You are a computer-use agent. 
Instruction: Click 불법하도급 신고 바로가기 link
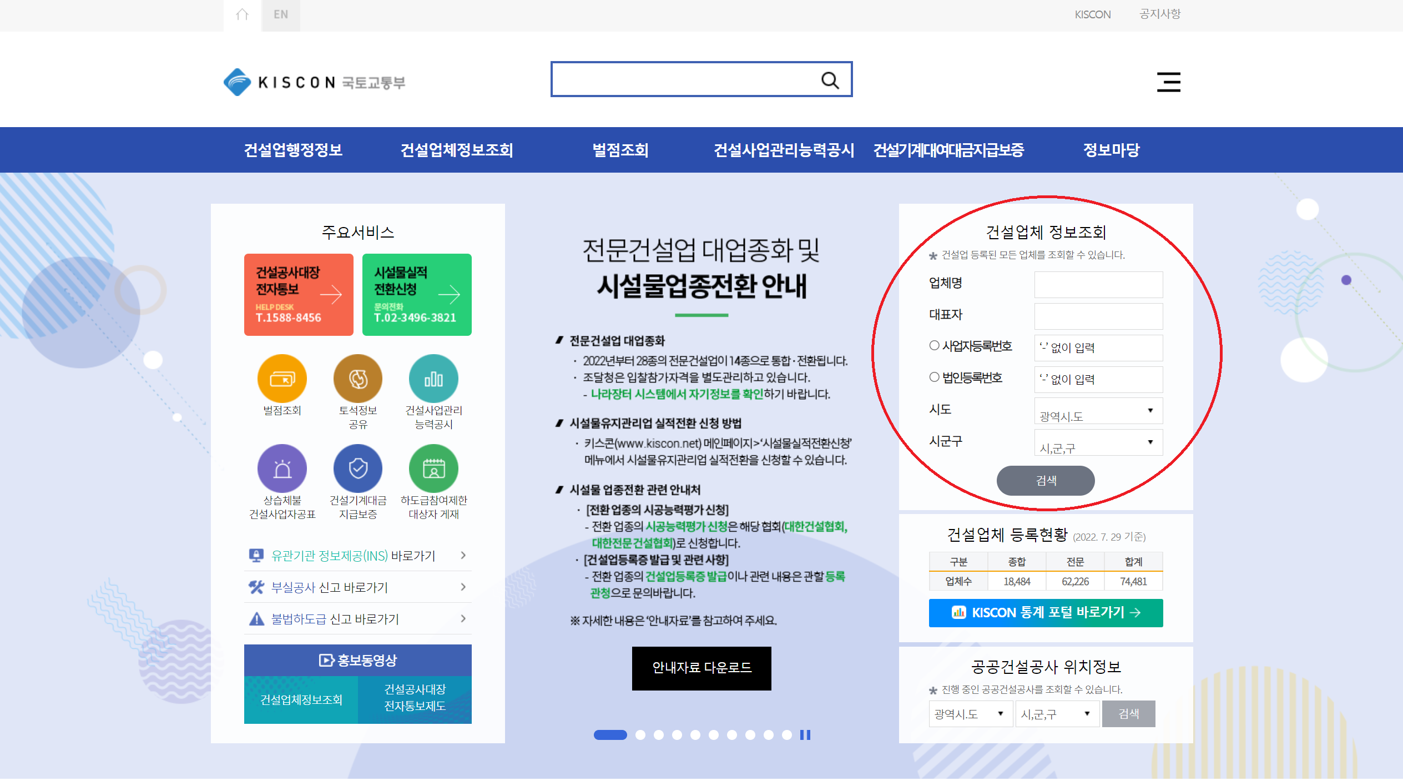click(335, 618)
